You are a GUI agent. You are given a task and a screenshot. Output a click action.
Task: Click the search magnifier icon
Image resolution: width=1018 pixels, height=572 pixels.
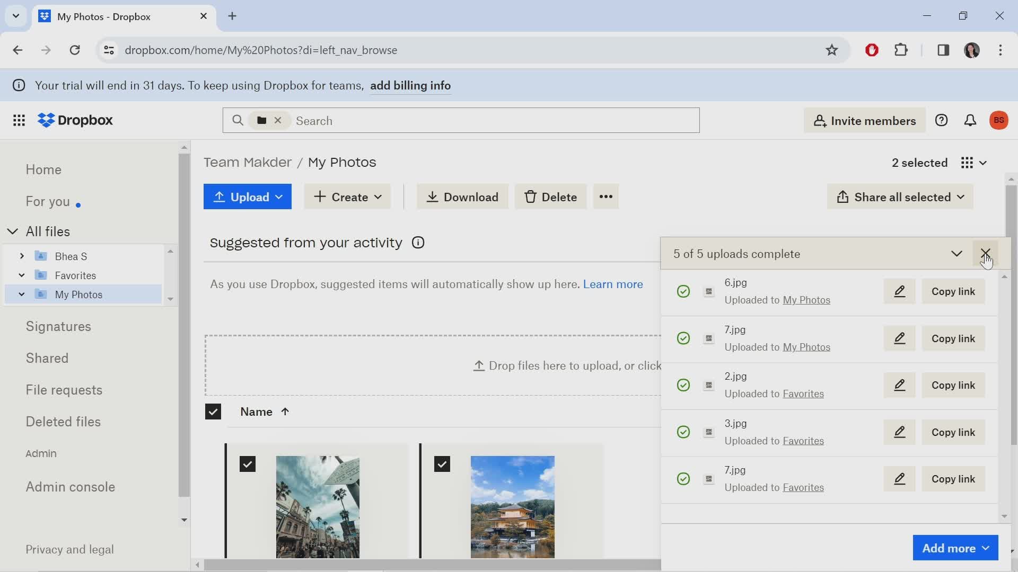coord(238,120)
